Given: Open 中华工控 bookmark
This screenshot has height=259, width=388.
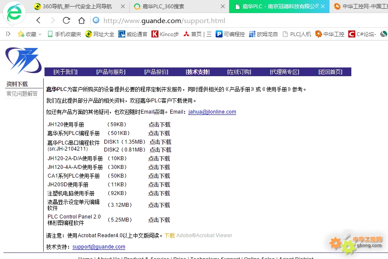Looking at the screenshot, I should 330,34.
